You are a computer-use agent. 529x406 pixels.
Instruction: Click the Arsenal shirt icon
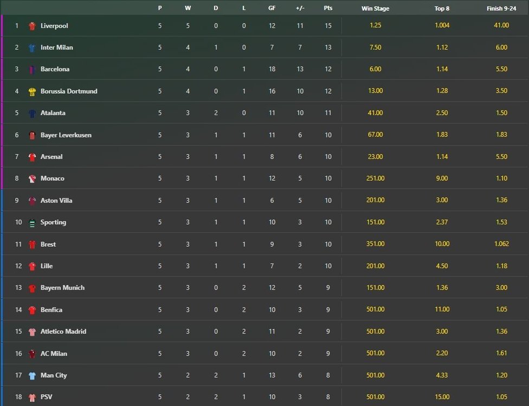coord(32,157)
